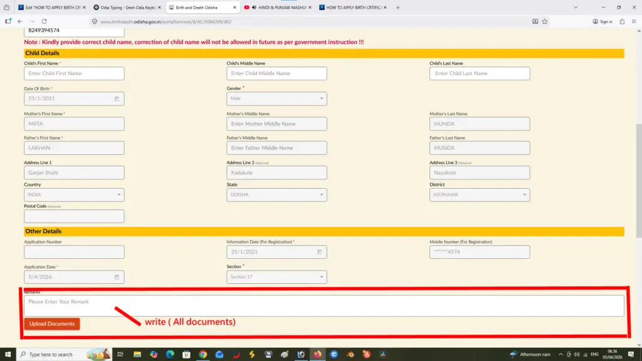
Task: Click the browser back arrow
Action: tap(20, 21)
